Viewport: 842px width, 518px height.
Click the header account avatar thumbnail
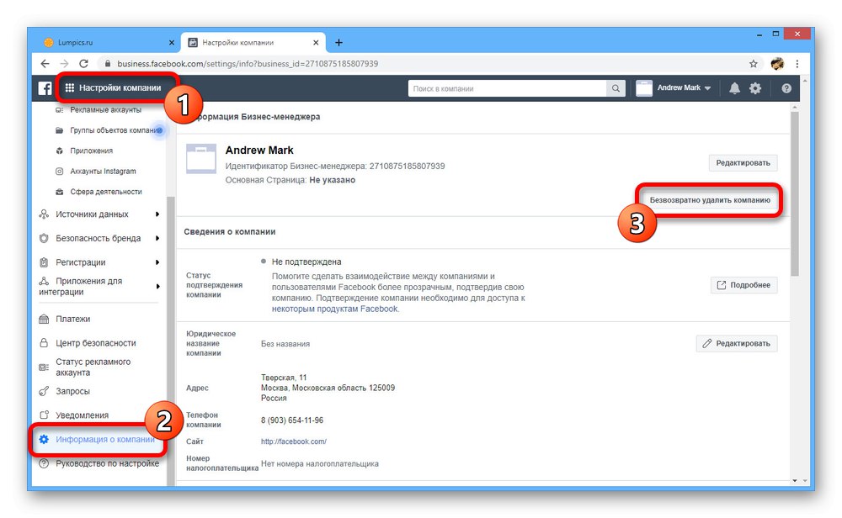pyautogui.click(x=644, y=88)
